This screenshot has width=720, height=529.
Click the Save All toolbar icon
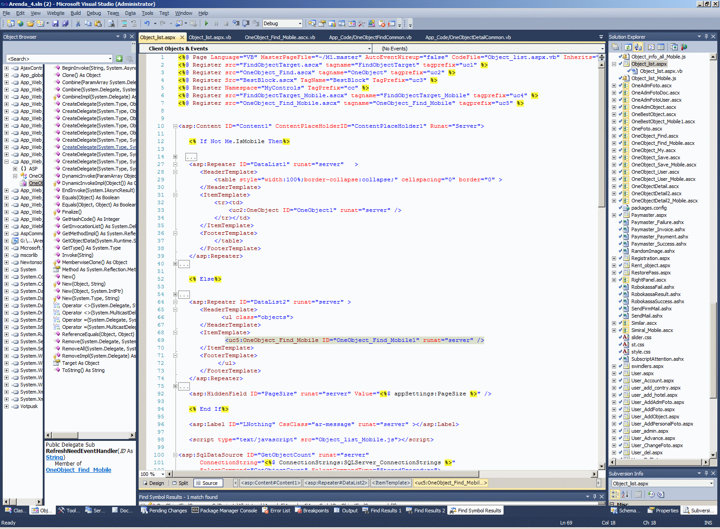point(65,23)
